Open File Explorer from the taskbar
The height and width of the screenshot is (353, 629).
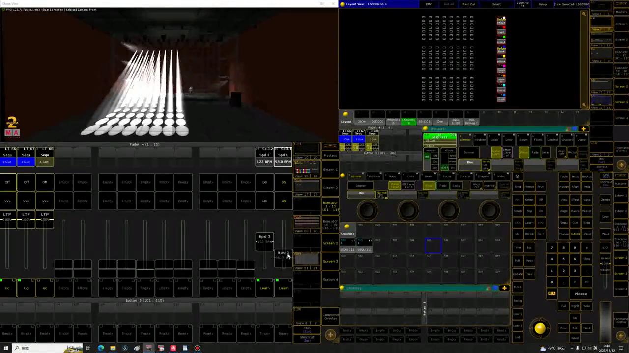coord(113,348)
